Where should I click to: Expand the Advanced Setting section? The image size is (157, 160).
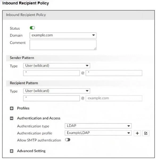(12, 151)
